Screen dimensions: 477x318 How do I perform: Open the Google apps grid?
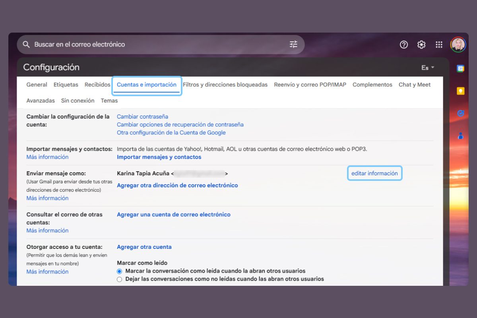[x=439, y=45]
